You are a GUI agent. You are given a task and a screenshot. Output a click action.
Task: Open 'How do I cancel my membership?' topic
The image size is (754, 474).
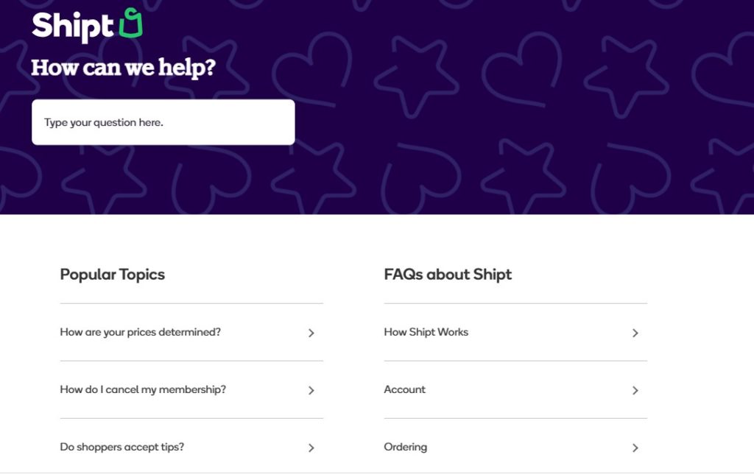point(191,390)
